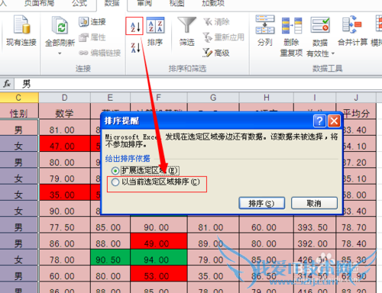
Task: Click the Connections (连接) button
Action: pyautogui.click(x=92, y=22)
